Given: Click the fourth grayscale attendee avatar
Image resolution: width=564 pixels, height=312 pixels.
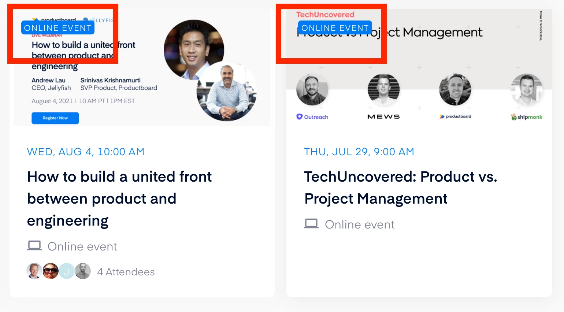Looking at the screenshot, I should click(83, 271).
